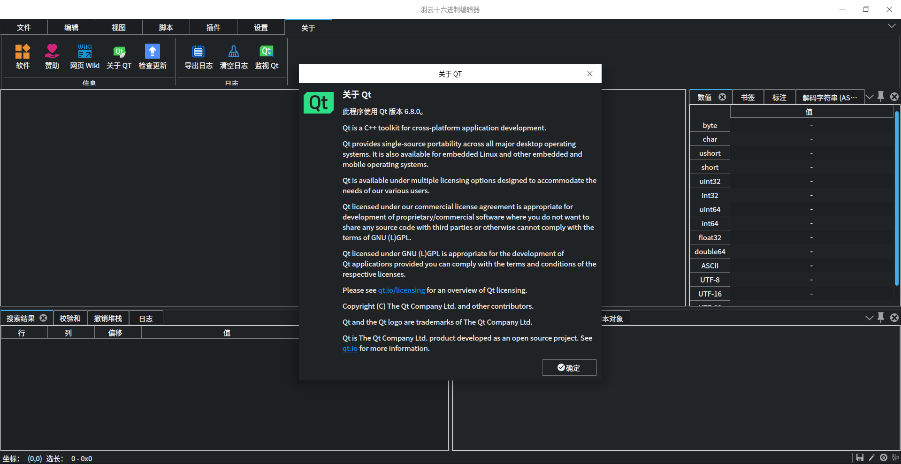Expand the bottom right panel chevron dropdown
Screen dimensions: 901x464
coord(869,318)
